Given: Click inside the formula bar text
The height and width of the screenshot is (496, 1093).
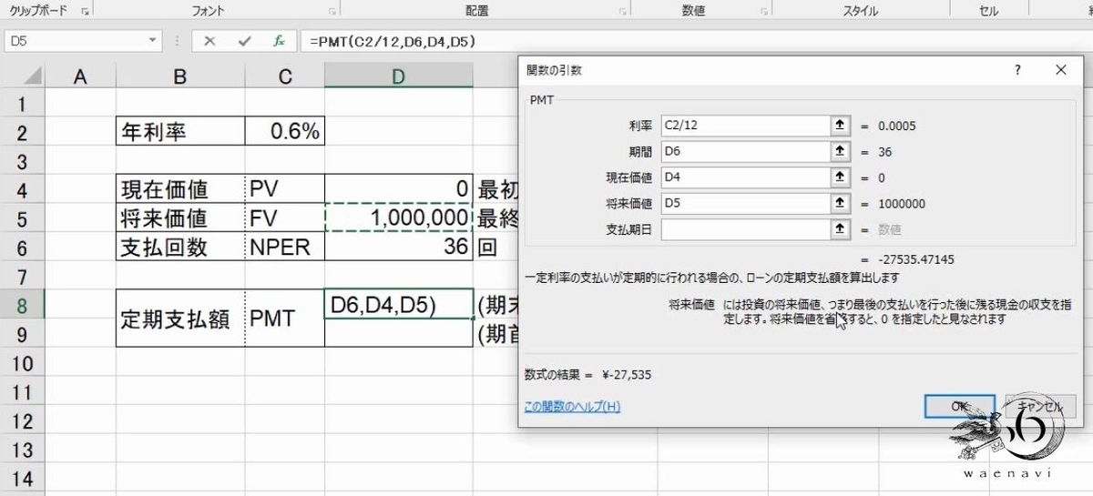Looking at the screenshot, I should click(393, 42).
